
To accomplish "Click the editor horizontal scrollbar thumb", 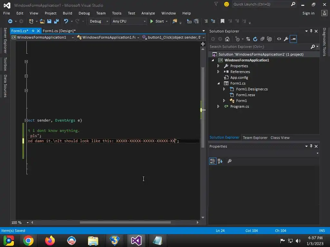I will [125, 223].
